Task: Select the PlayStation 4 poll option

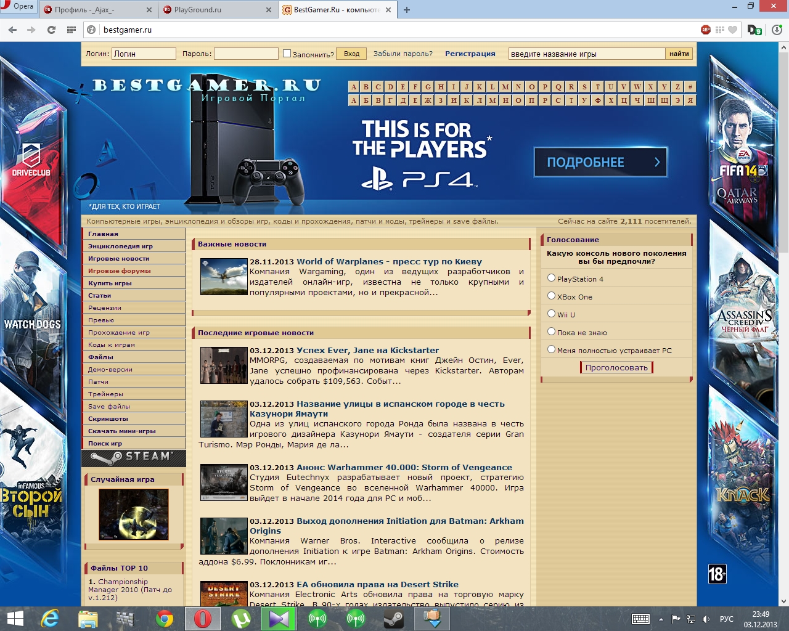Action: tap(552, 278)
